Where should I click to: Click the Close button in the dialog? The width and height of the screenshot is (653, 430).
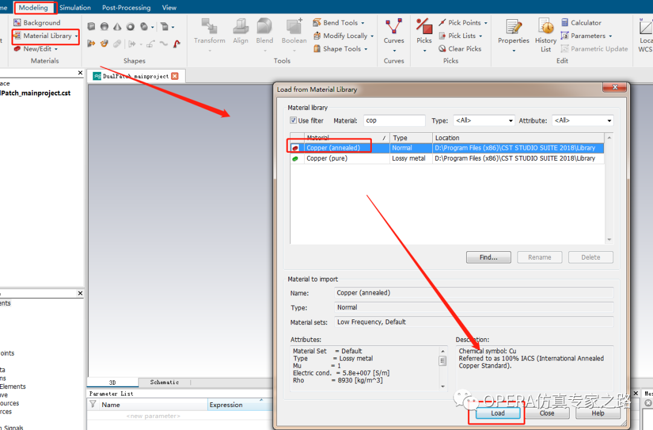[x=547, y=413]
